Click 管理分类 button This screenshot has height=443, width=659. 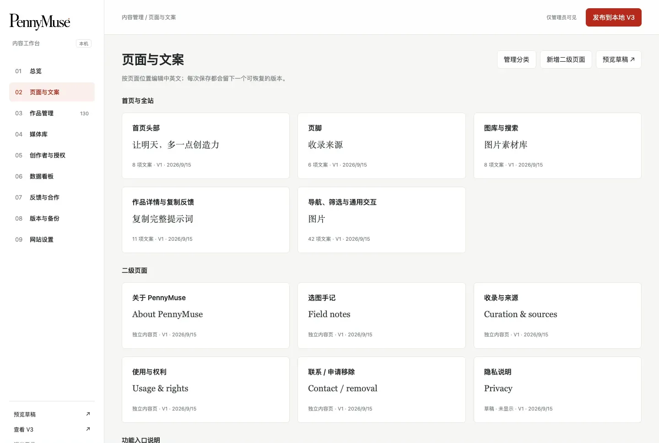coord(516,59)
